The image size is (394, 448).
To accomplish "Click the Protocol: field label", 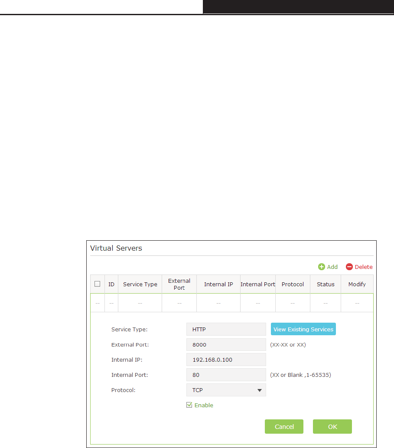I will click(x=124, y=390).
